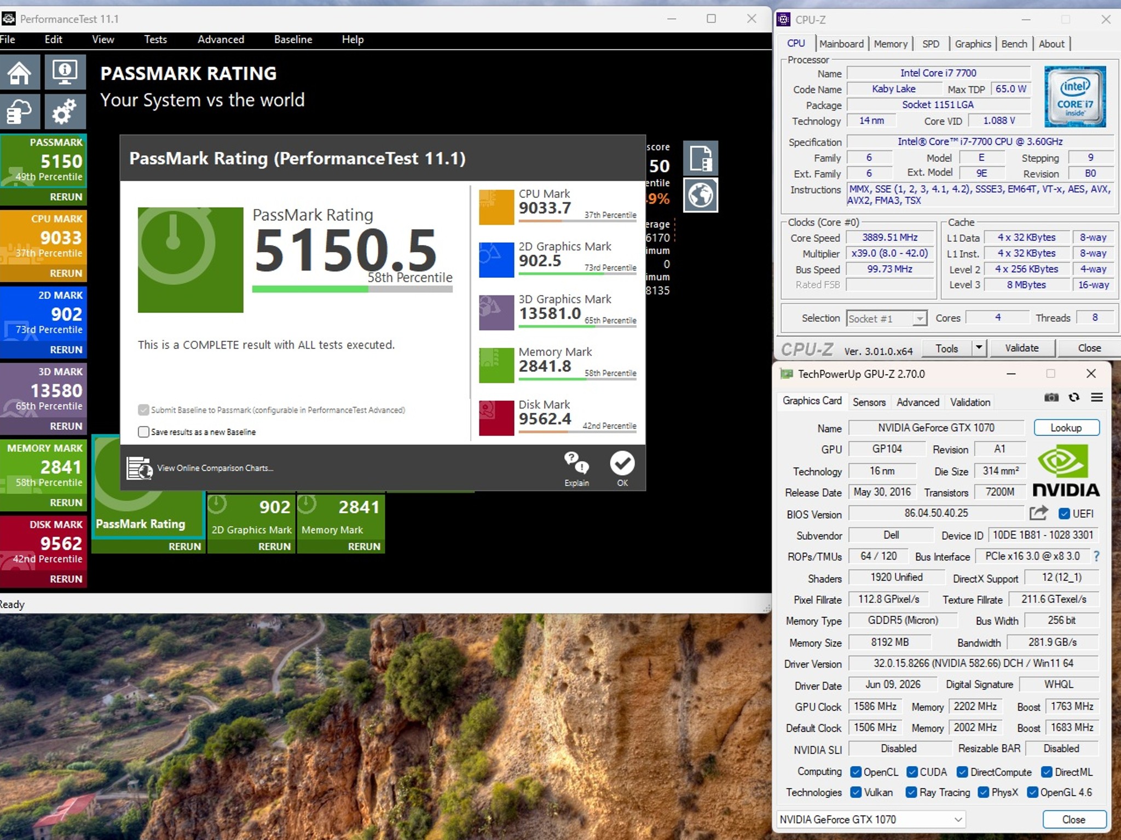Toggle the OpenCL checkbox
The image size is (1121, 840).
[856, 772]
